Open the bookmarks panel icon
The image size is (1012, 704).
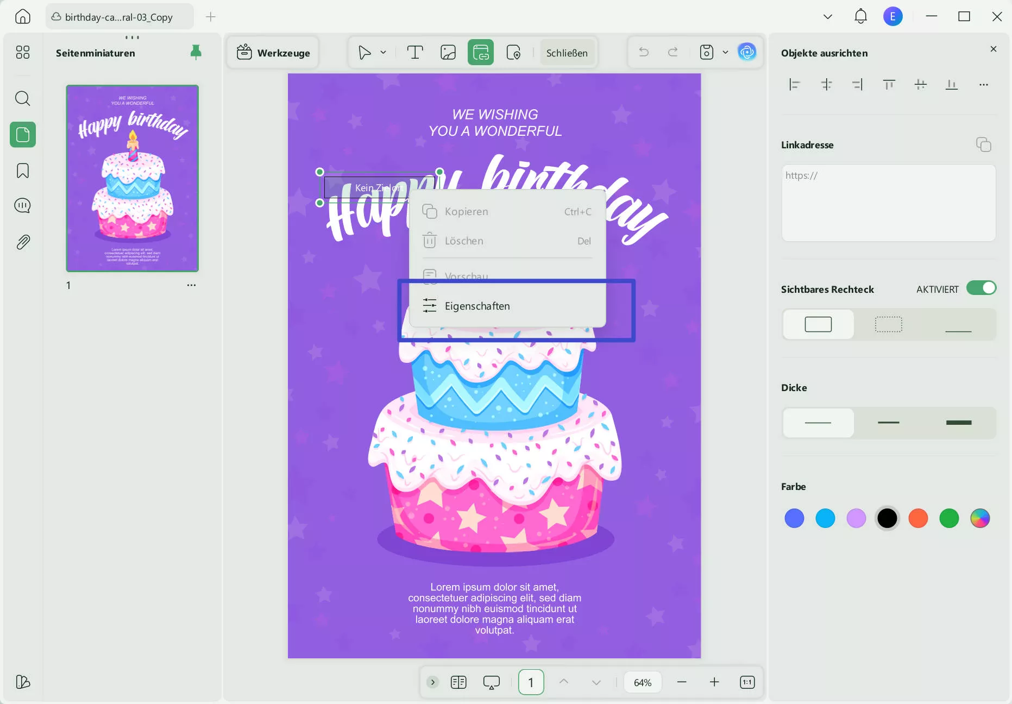pos(22,171)
